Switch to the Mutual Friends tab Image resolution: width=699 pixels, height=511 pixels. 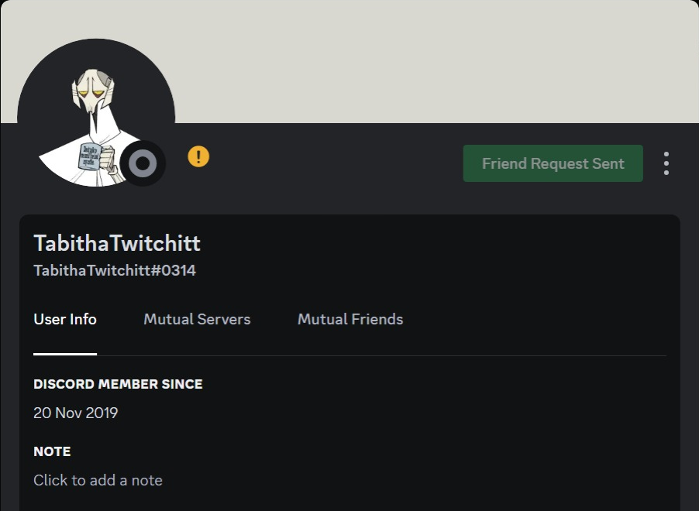tap(350, 319)
